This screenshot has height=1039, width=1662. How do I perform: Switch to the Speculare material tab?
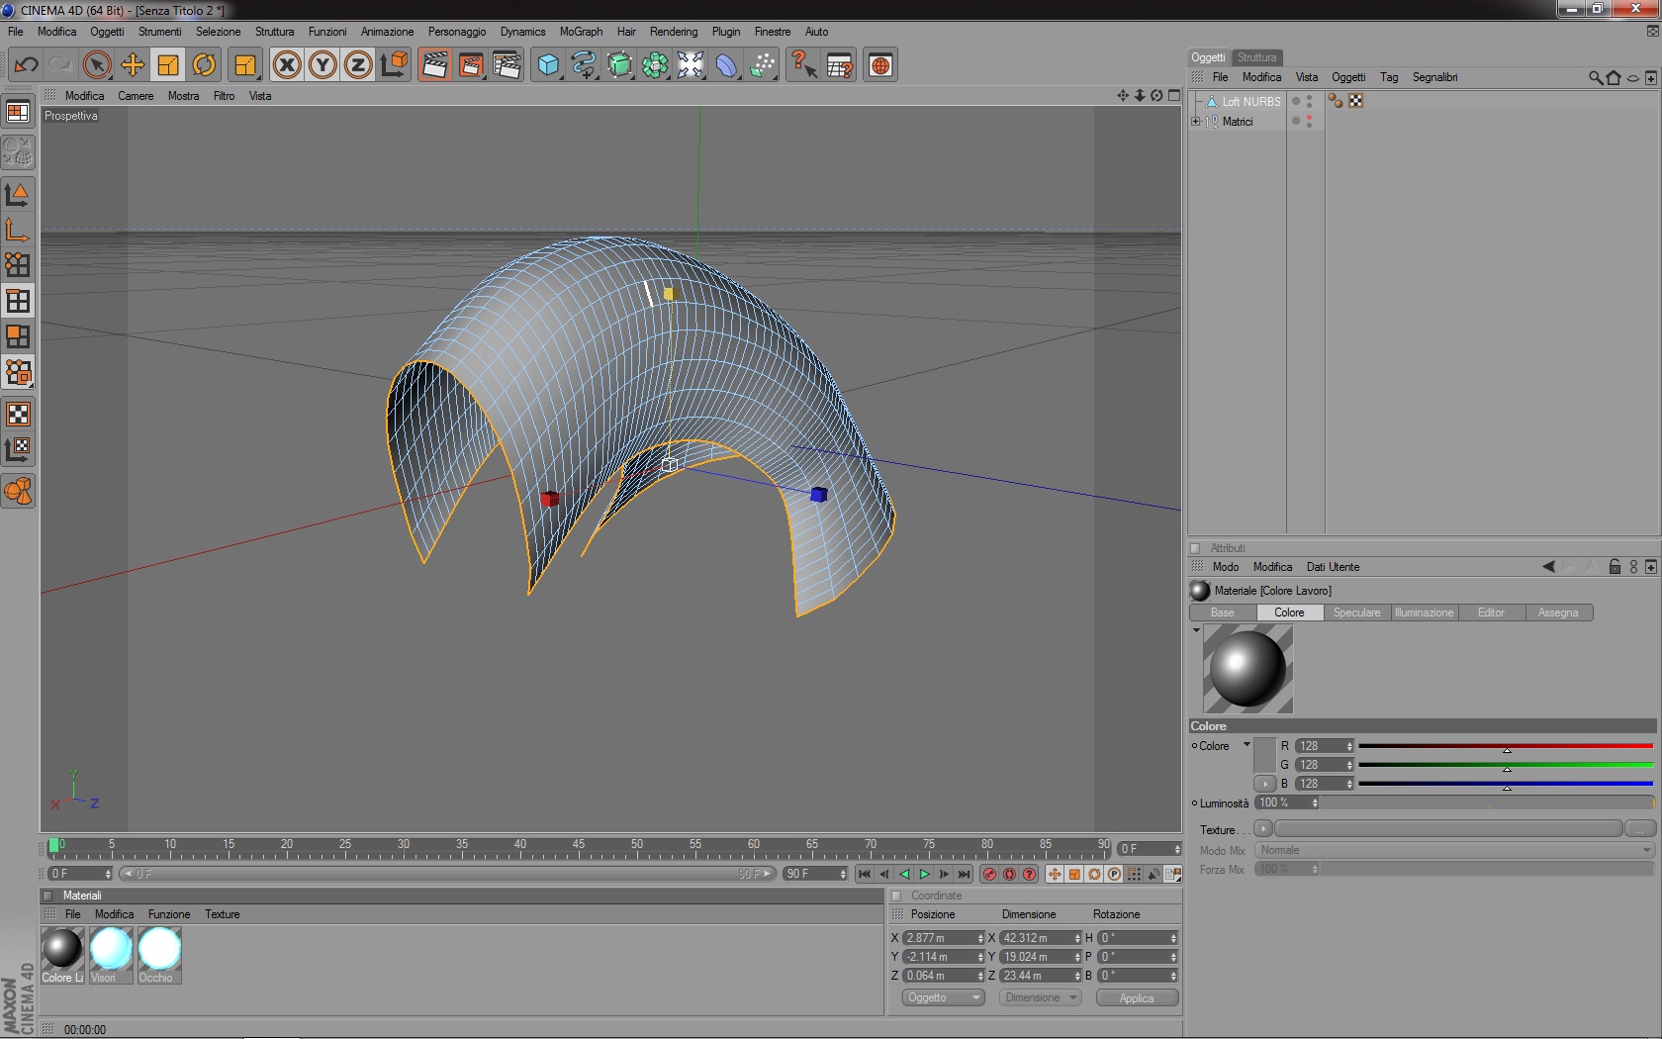coord(1356,613)
